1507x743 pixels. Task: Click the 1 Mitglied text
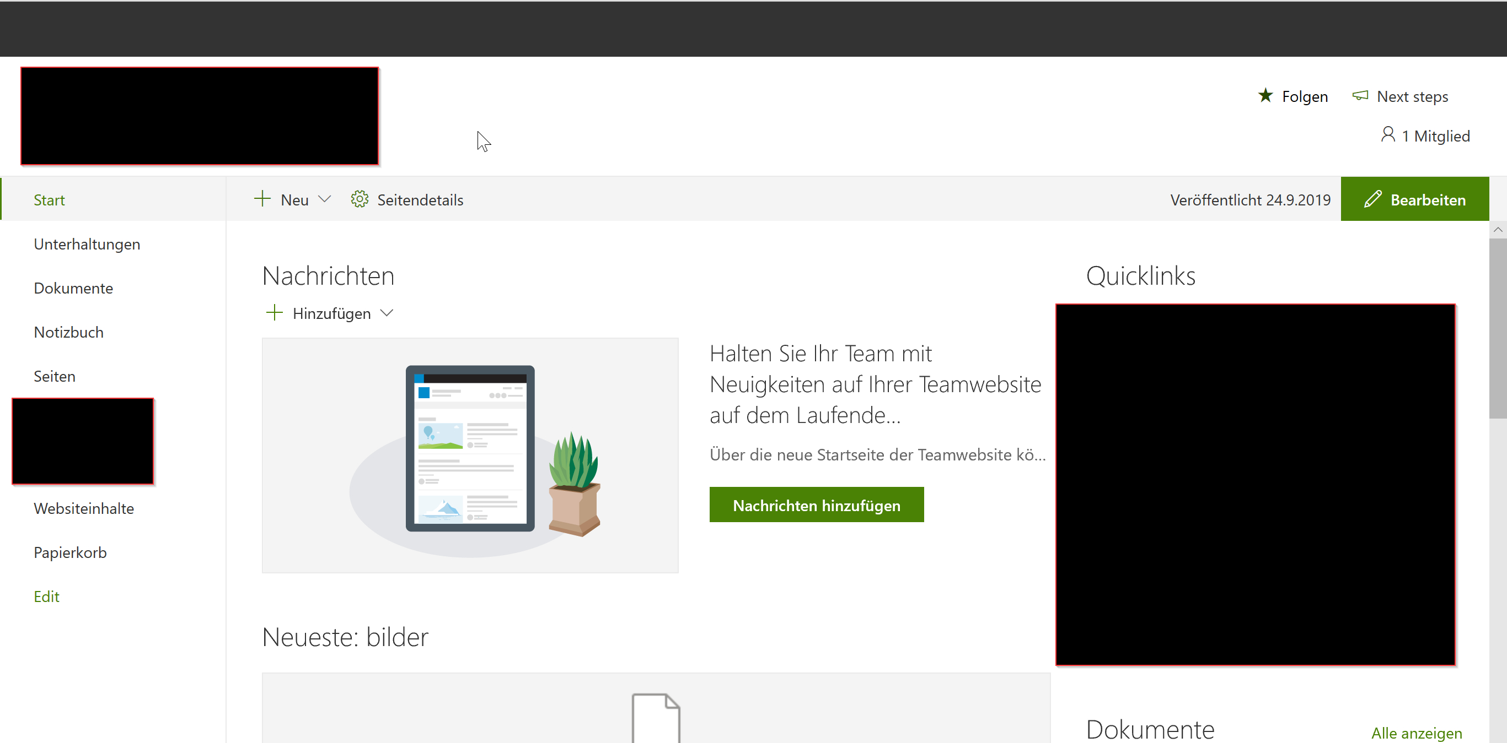tap(1436, 136)
